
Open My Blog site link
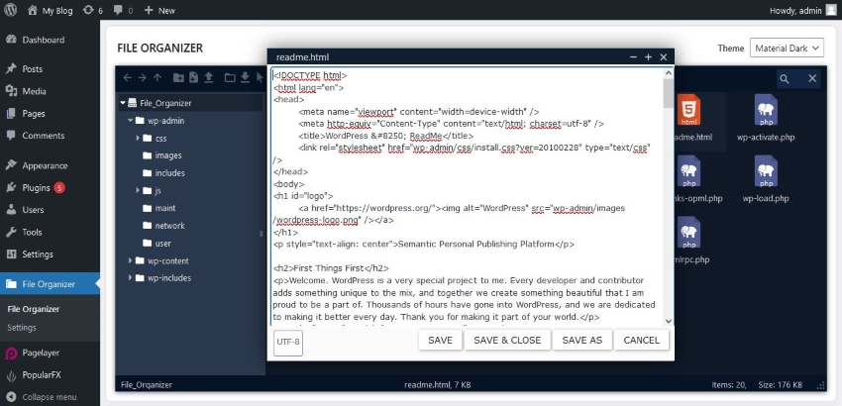(50, 10)
